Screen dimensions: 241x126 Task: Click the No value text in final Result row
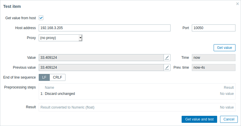[227, 107]
